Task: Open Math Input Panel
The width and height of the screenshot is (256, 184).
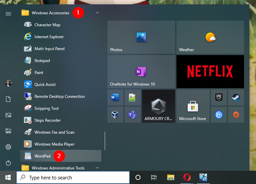Action: point(60,49)
